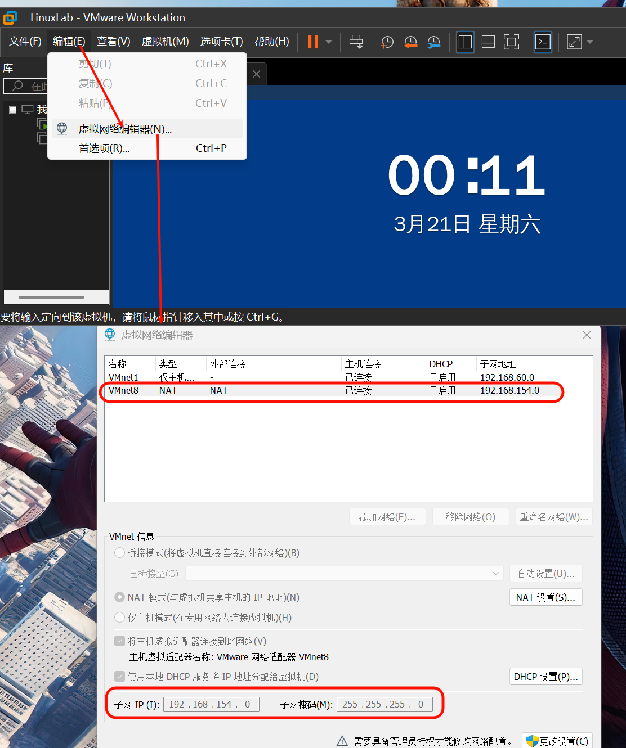Click the 自动设置(U)... button
Image resolution: width=626 pixels, height=748 pixels.
pyautogui.click(x=546, y=574)
